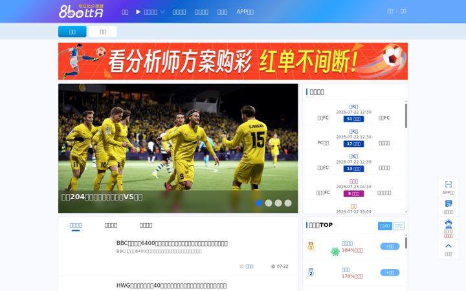
Task: Open the analyst name above 178%
Action: (346, 270)
